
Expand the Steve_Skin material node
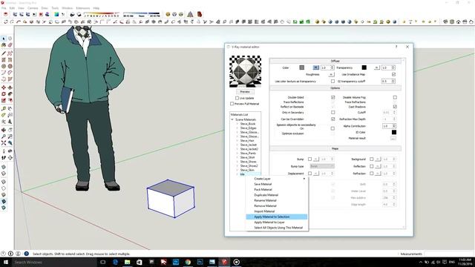pyautogui.click(x=237, y=170)
